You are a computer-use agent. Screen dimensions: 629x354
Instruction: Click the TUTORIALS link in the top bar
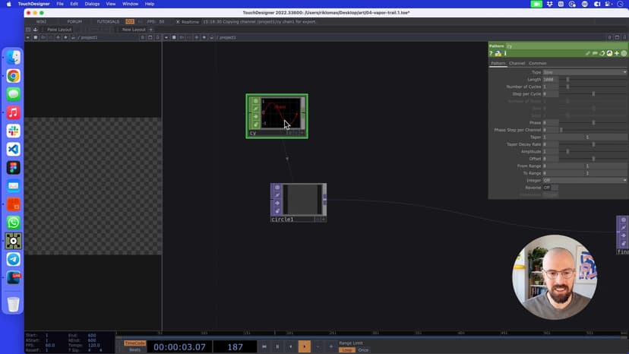coord(108,21)
